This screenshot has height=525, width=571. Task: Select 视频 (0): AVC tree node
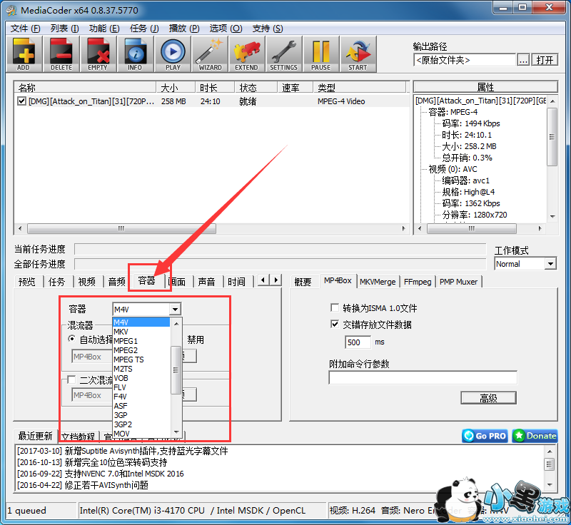pyautogui.click(x=453, y=169)
